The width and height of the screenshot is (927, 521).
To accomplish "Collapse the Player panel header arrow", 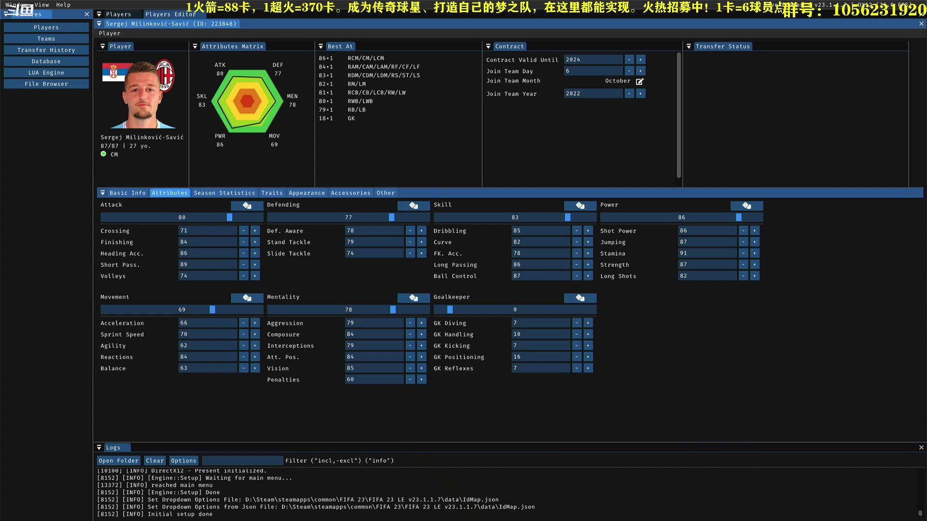I will (x=102, y=46).
